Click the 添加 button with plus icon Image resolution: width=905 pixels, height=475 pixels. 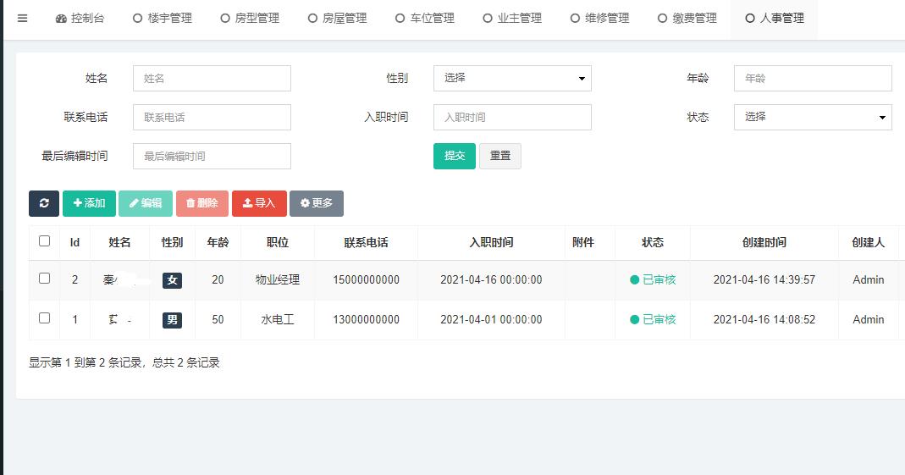(x=89, y=203)
